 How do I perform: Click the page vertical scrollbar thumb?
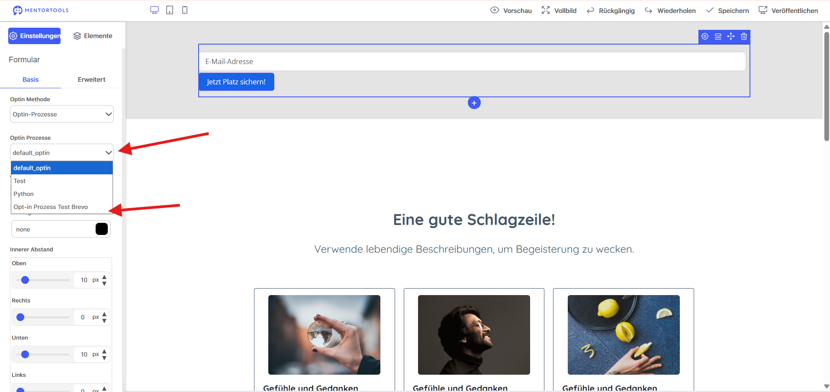pyautogui.click(x=827, y=87)
